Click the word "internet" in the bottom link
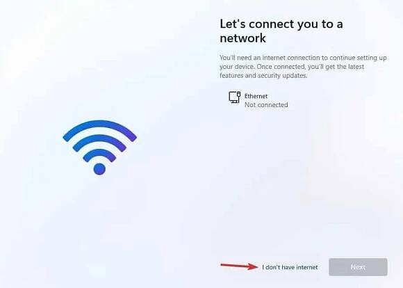Image resolution: width=403 pixels, height=288 pixels. click(x=307, y=267)
